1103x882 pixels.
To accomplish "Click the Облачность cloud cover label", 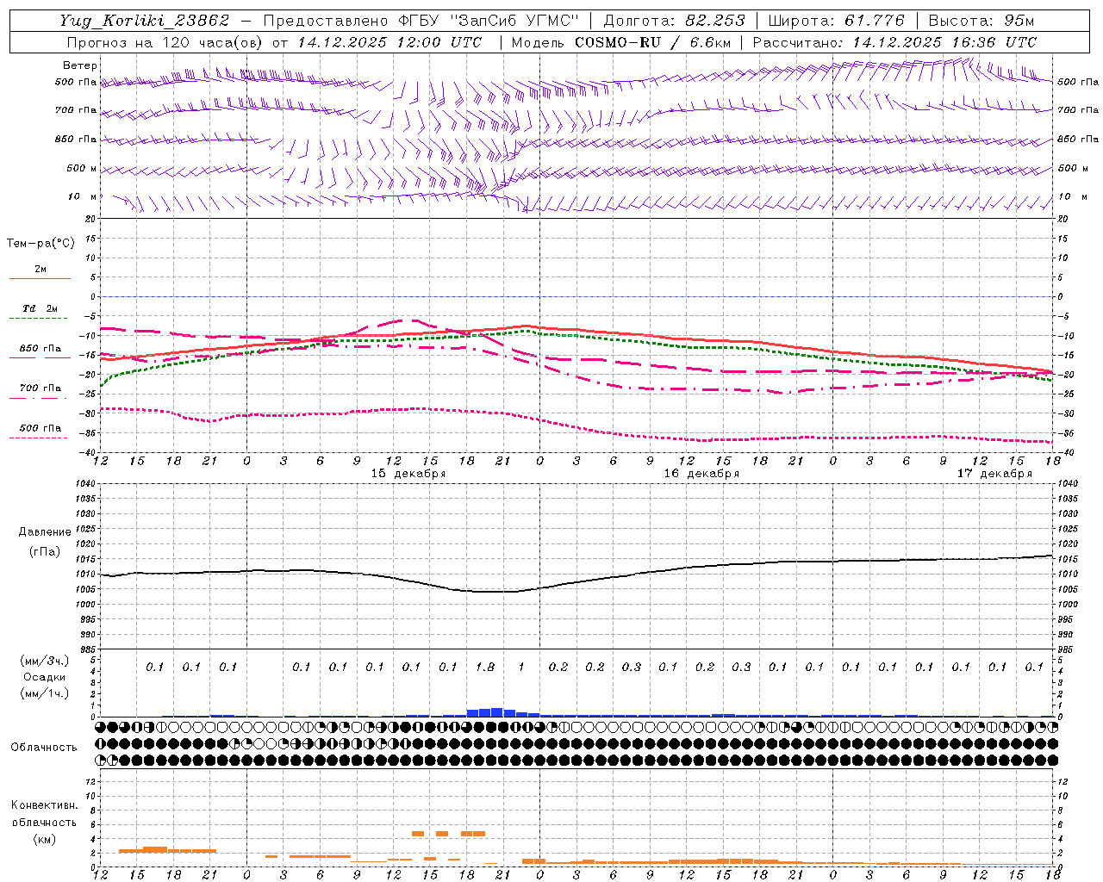I will 44,748.
